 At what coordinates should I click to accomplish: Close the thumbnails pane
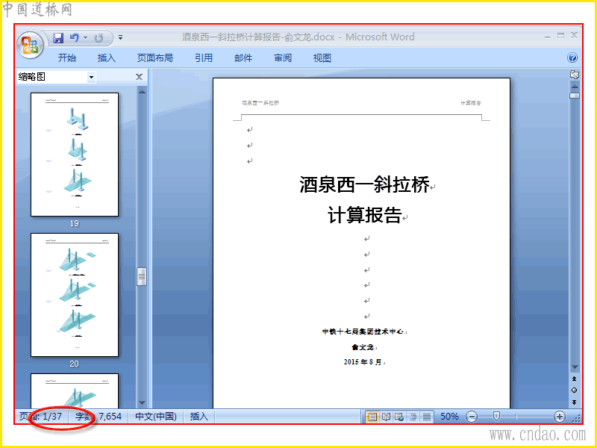point(139,77)
